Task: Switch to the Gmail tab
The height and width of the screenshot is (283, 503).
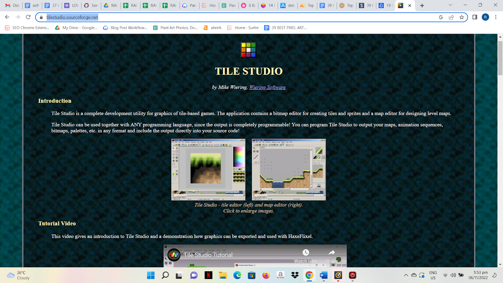Action: click(12, 5)
